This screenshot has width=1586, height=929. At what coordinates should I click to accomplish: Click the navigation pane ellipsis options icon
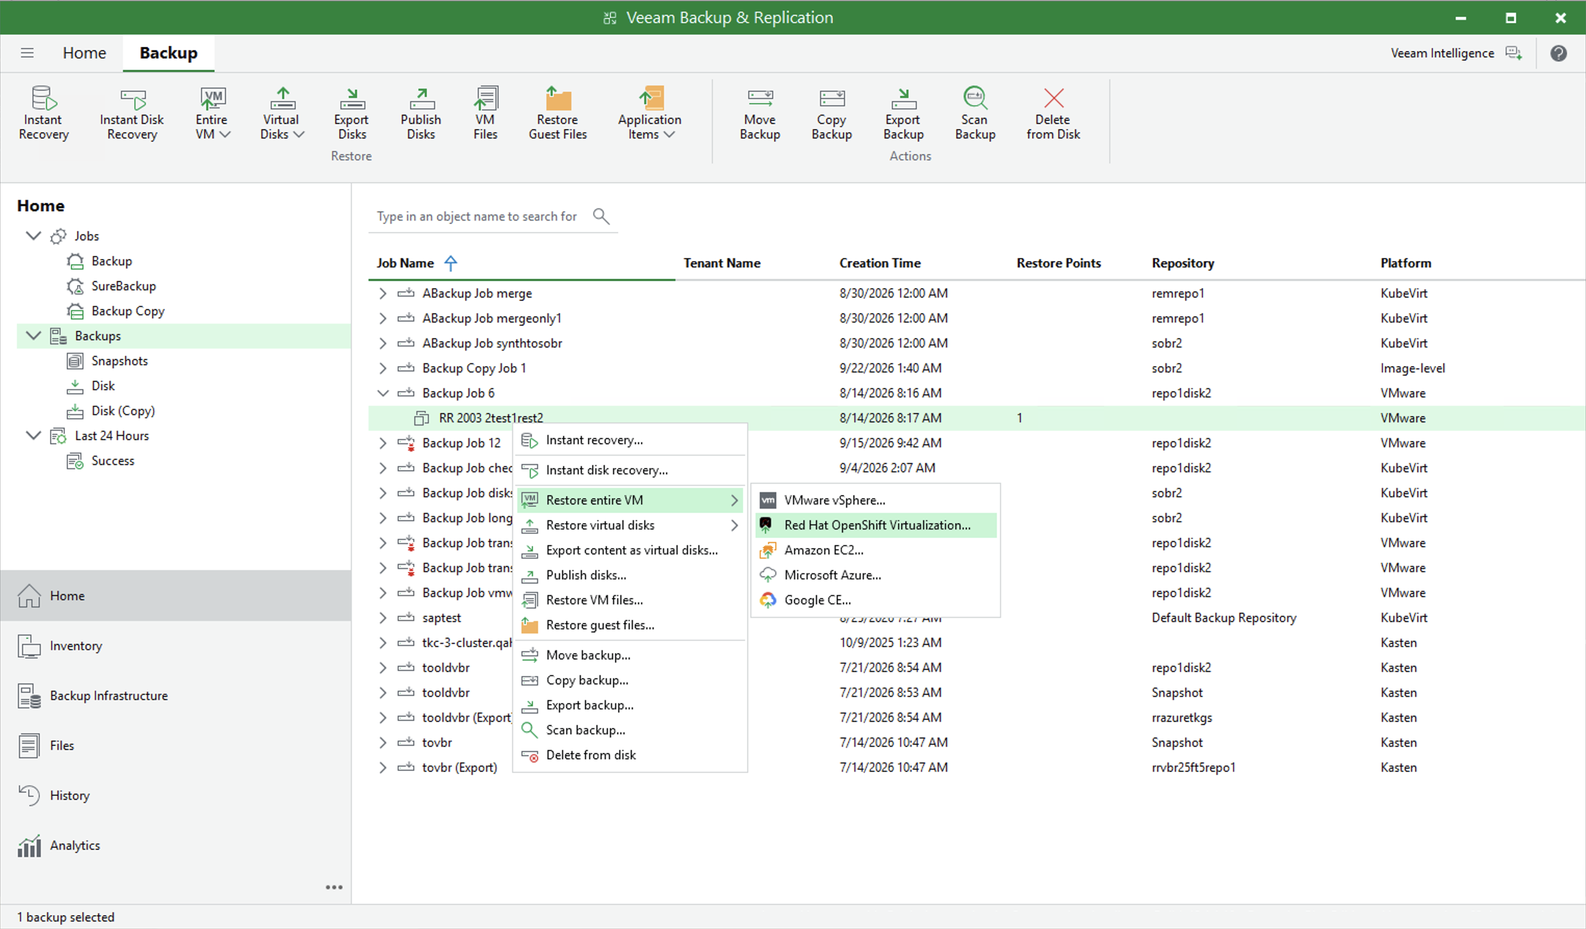(334, 887)
